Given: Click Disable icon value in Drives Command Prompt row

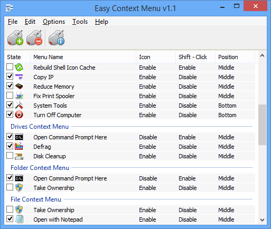Looking at the screenshot, I should [x=148, y=137].
